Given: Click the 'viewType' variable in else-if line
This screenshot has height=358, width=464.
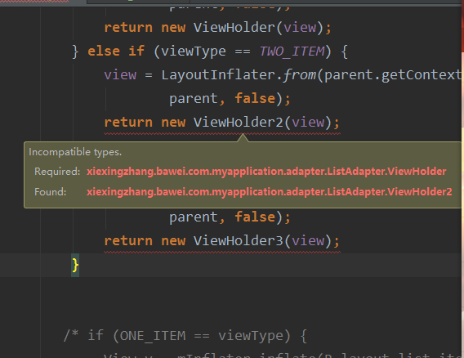Looking at the screenshot, I should 194,51.
